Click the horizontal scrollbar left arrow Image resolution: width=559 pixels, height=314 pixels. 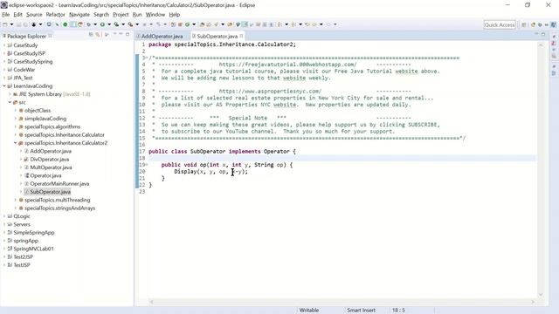click(151, 302)
